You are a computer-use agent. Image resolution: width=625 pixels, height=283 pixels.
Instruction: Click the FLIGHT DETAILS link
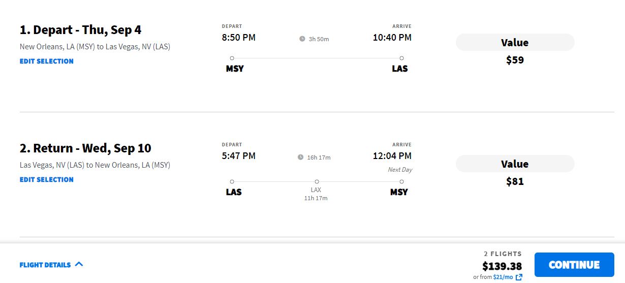tap(45, 265)
